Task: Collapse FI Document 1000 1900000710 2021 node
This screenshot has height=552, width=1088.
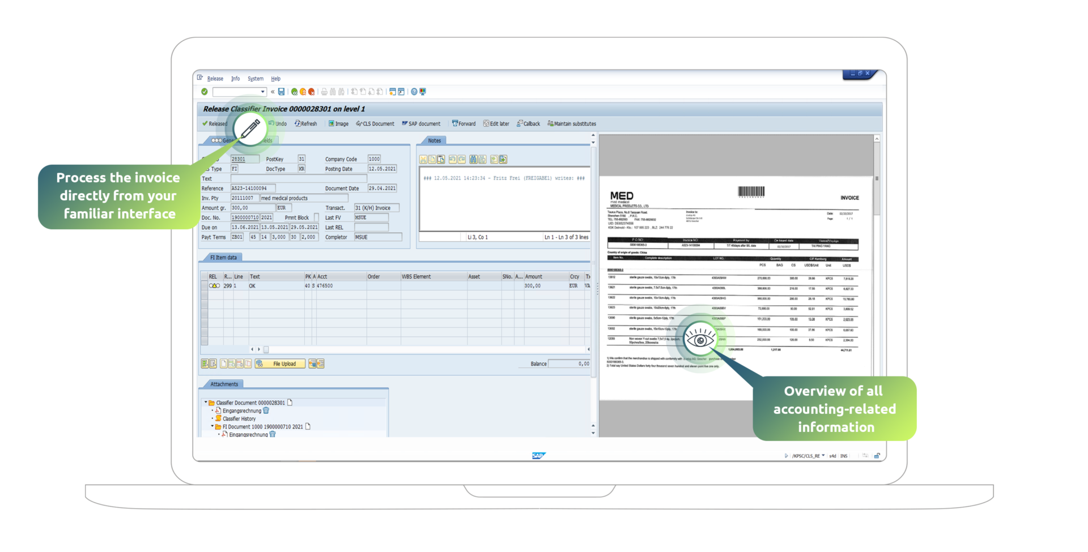Action: click(212, 426)
